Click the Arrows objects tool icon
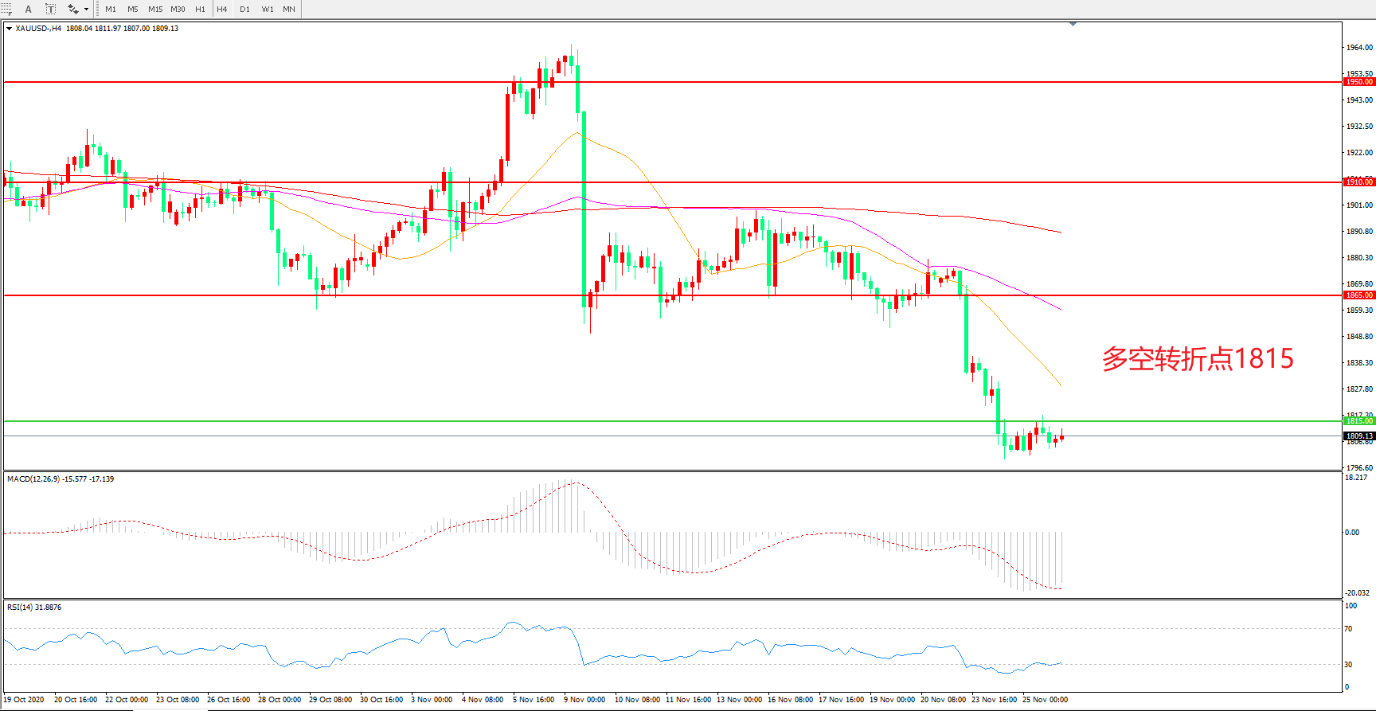 pos(72,10)
